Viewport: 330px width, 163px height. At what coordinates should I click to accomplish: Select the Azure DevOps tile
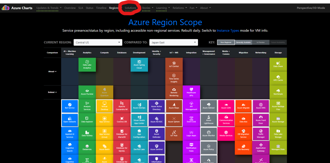(139, 106)
